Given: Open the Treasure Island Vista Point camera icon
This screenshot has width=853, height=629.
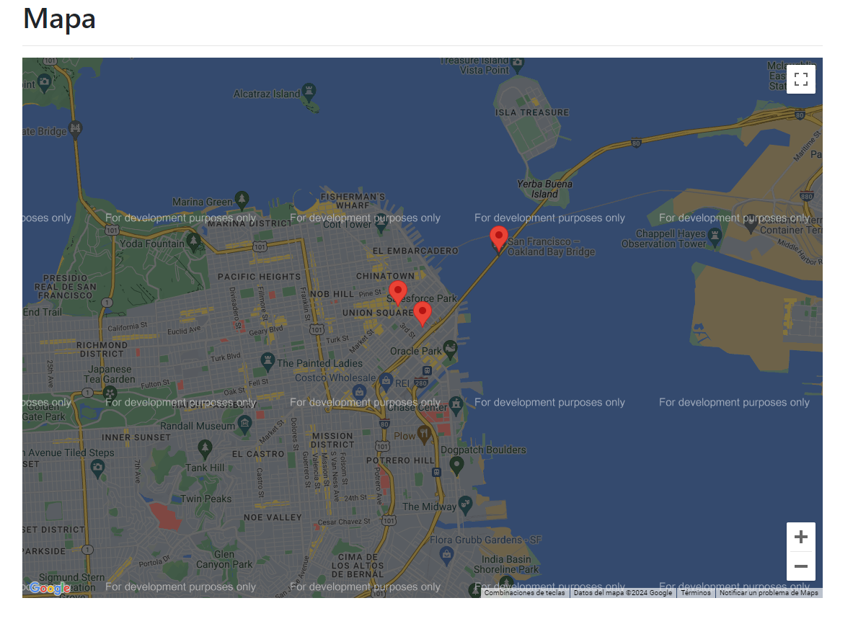Looking at the screenshot, I should click(x=517, y=64).
